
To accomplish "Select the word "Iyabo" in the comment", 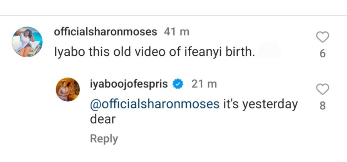I will click(x=66, y=52).
